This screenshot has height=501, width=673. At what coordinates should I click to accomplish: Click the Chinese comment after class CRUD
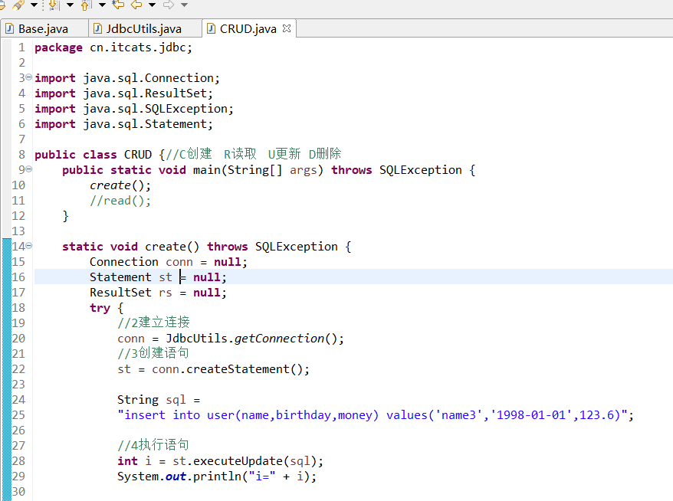[x=253, y=154]
